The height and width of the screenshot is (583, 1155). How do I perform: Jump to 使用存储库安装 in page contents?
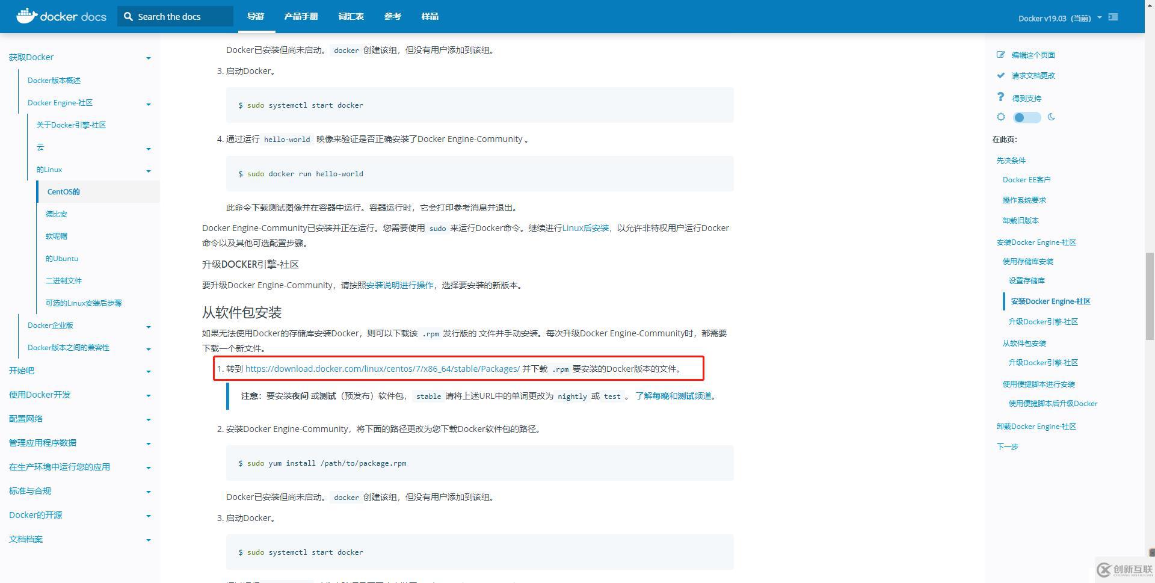click(x=1028, y=261)
